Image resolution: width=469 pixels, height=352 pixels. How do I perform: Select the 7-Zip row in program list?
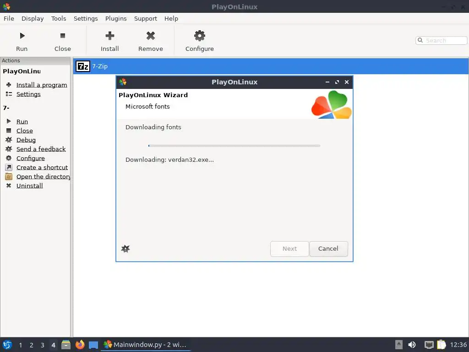point(271,66)
